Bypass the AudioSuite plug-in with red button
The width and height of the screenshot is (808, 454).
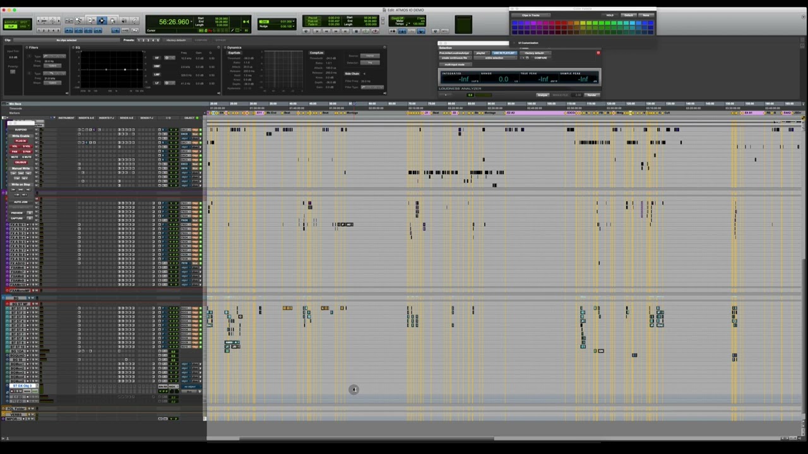coord(598,53)
